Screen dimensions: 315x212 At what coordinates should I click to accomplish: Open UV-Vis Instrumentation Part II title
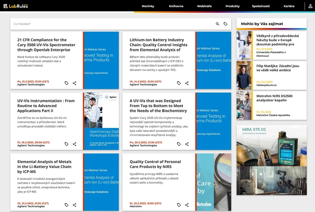[46, 106]
